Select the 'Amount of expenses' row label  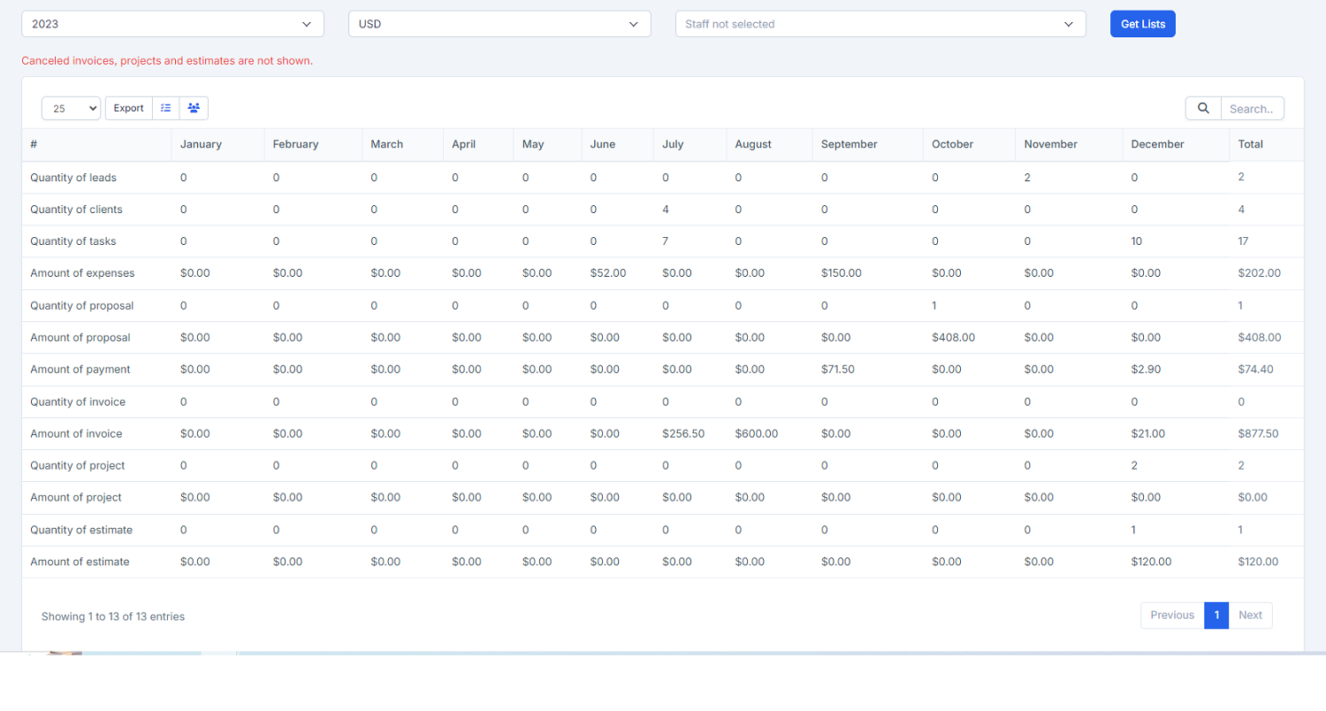[x=82, y=273]
